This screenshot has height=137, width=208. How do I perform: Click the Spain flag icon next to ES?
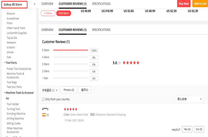tap(44, 115)
